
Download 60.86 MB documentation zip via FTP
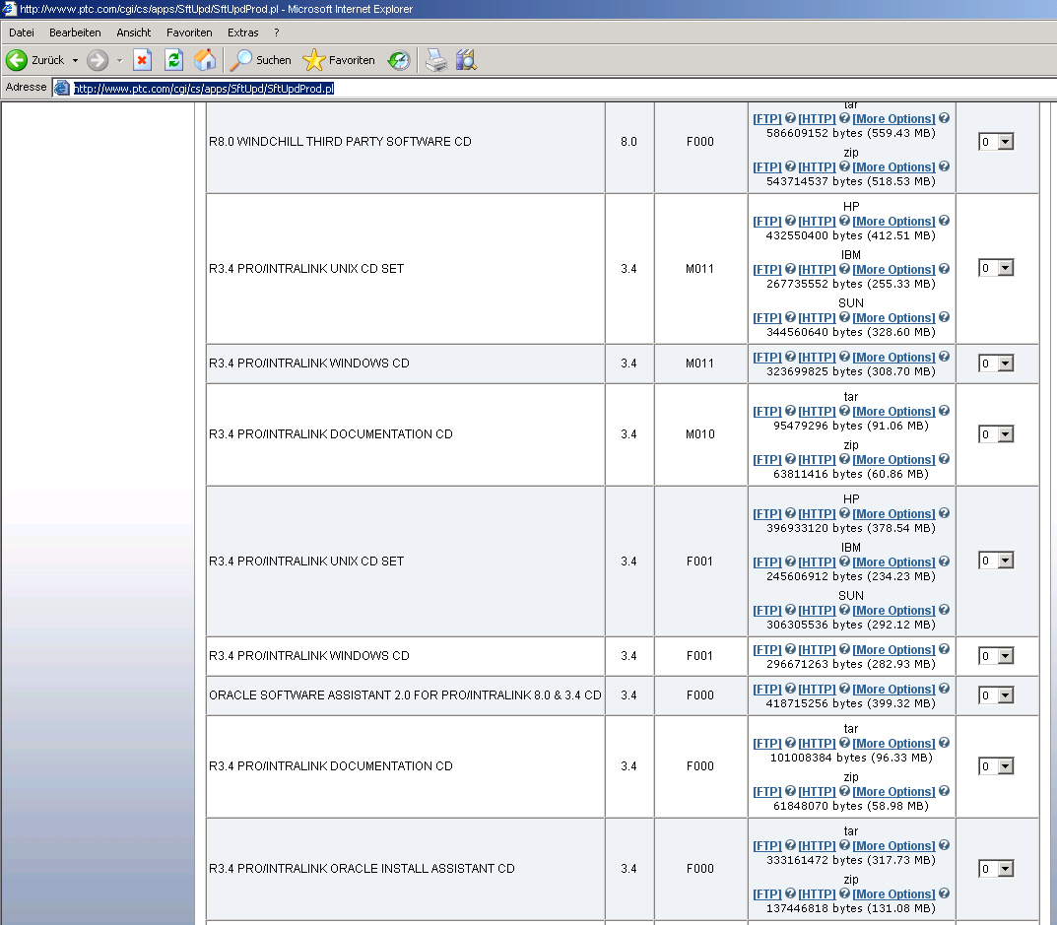pos(767,460)
